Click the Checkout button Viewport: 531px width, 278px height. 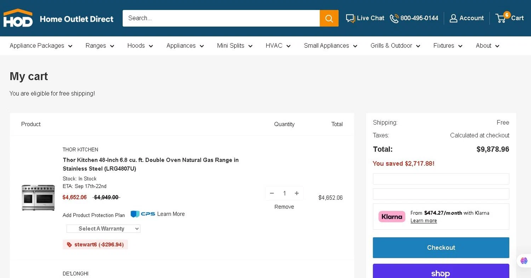(441, 248)
